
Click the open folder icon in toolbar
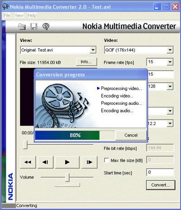[x=22, y=27]
